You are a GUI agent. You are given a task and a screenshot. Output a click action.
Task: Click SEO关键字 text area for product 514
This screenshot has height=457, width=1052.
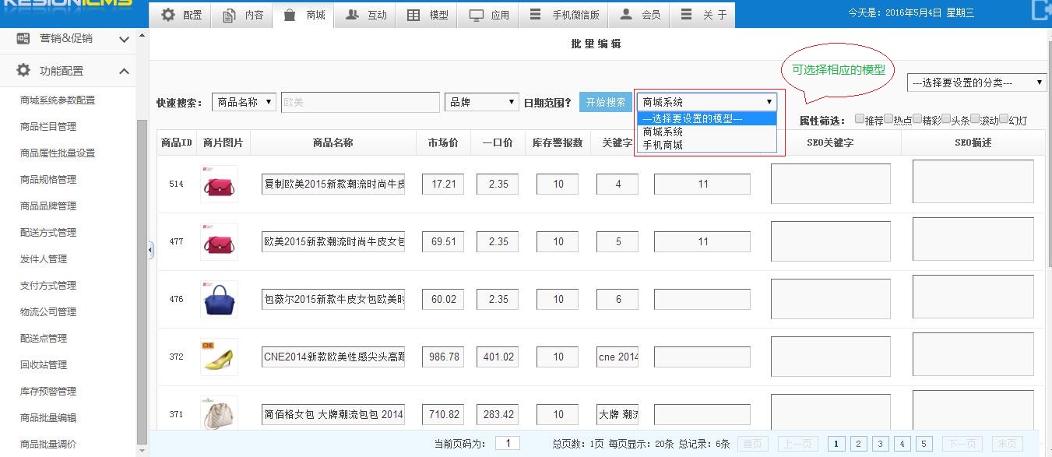coord(831,184)
